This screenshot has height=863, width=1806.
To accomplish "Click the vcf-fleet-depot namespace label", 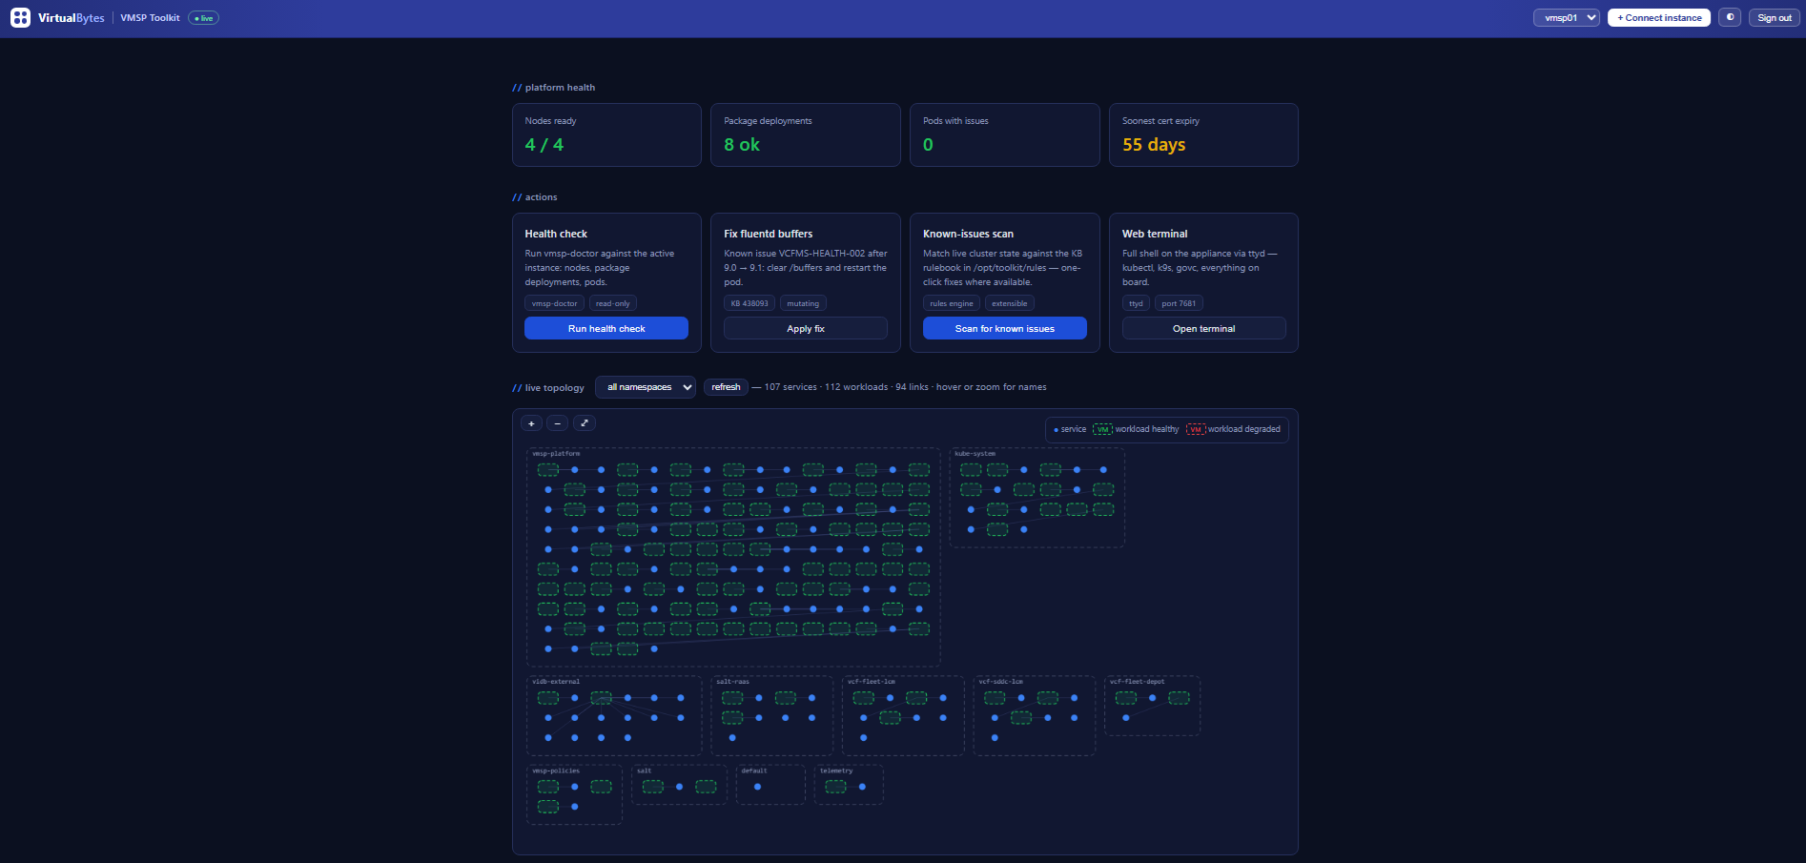I will click(x=1137, y=682).
